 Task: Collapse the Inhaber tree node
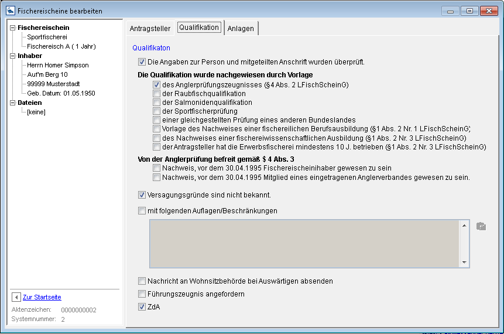coord(13,56)
